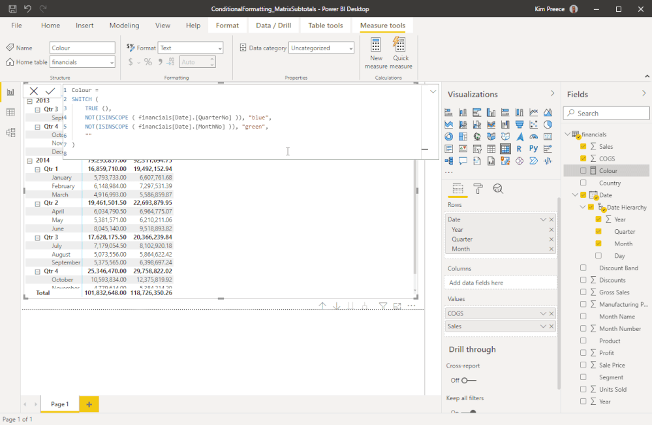Viewport: 652px width, 425px height.
Task: Check the Profit field
Action: pos(583,353)
